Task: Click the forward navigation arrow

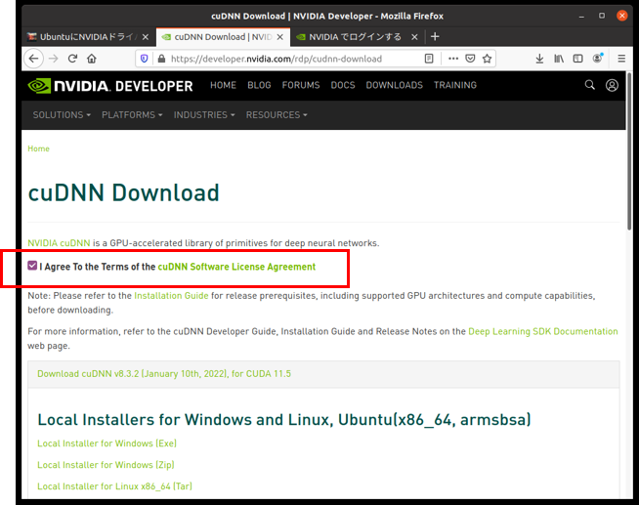Action: [54, 59]
